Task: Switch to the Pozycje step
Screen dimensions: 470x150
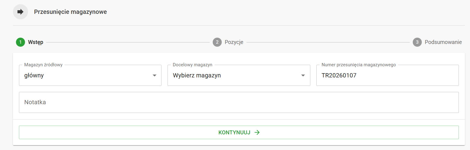Action: pyautogui.click(x=234, y=42)
